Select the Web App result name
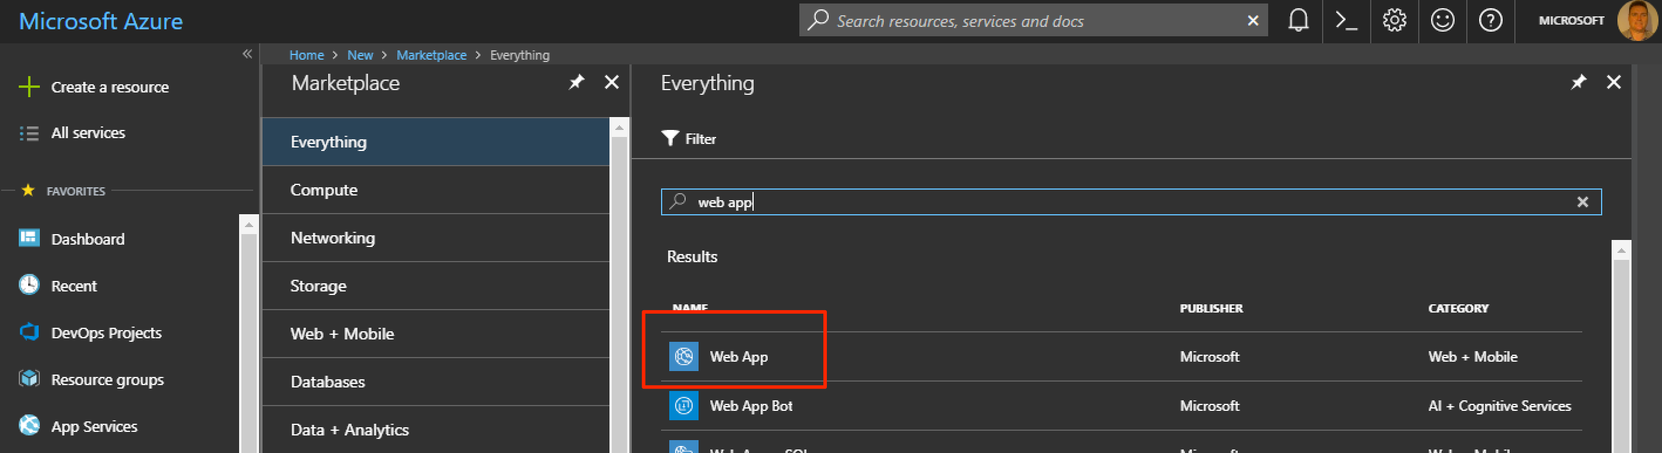The image size is (1662, 453). click(739, 357)
